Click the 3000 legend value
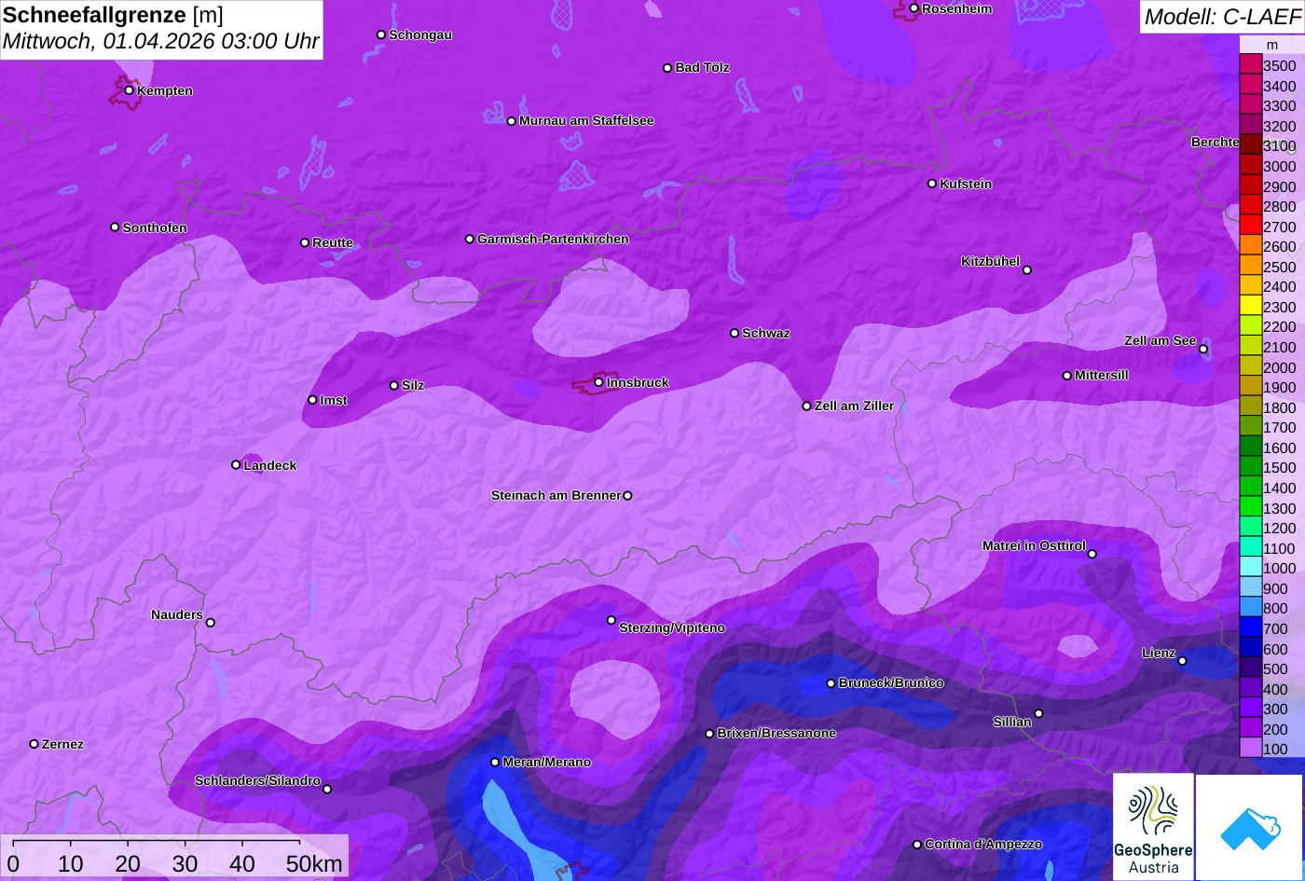 coord(1279,166)
